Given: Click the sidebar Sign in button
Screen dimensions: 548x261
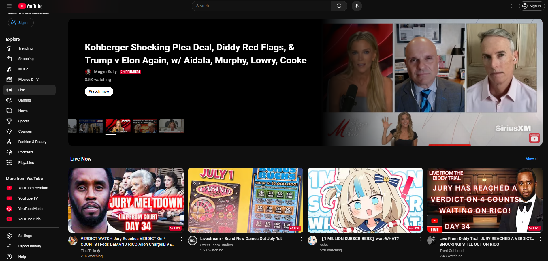Looking at the screenshot, I should pos(21,23).
